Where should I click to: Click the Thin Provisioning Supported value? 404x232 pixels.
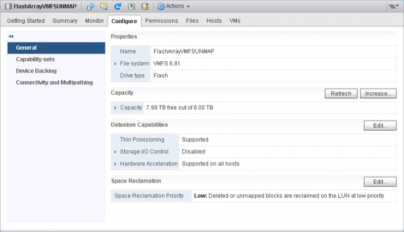[195, 140]
